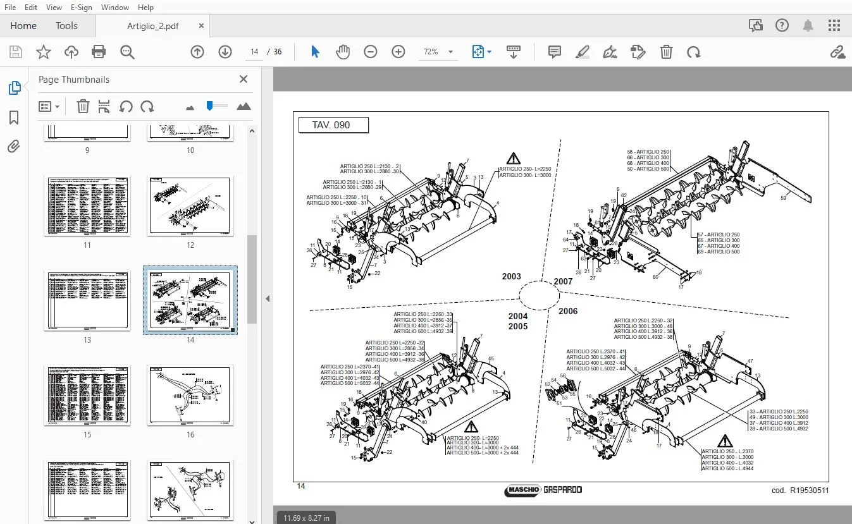Zoom out with the minus button
The width and height of the screenshot is (852, 524).
371,52
